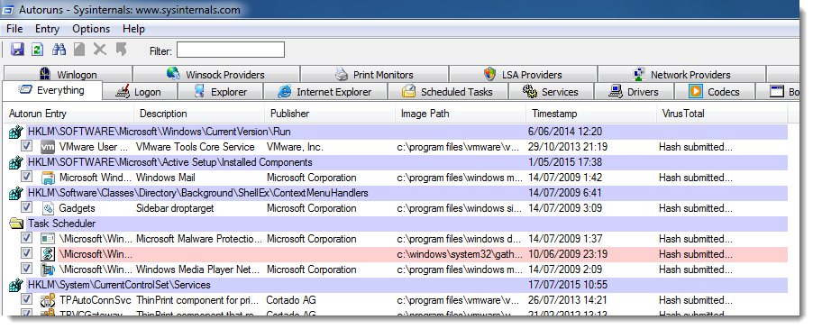
Task: Click Hash submitted status for VMware entry
Action: pyautogui.click(x=696, y=147)
